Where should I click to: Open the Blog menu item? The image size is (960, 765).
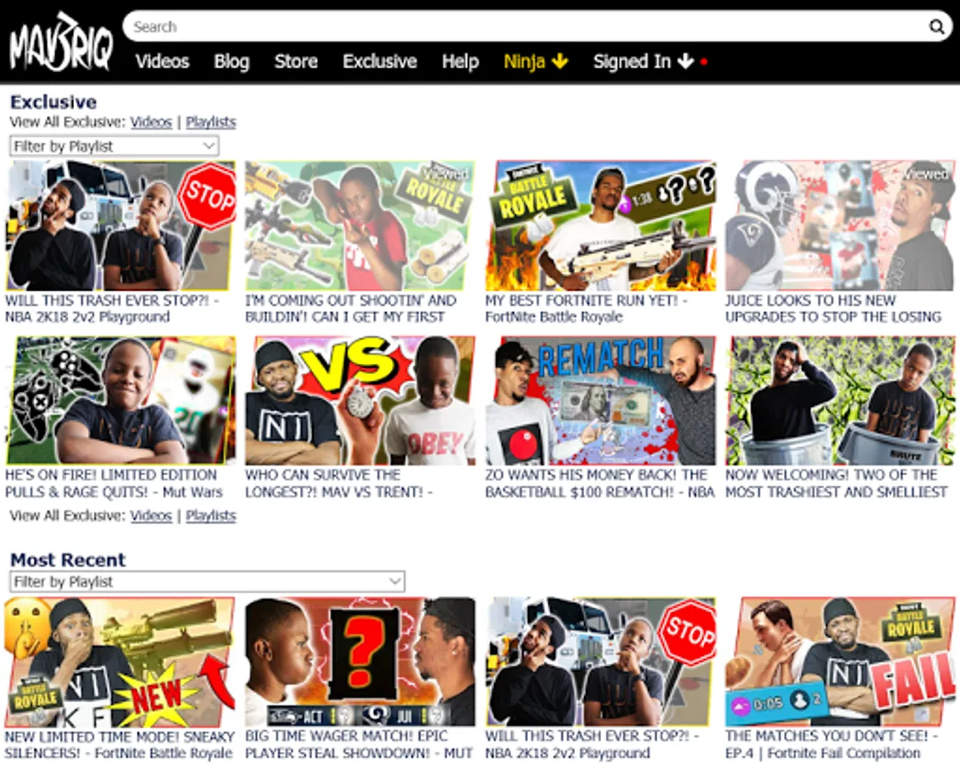(231, 61)
